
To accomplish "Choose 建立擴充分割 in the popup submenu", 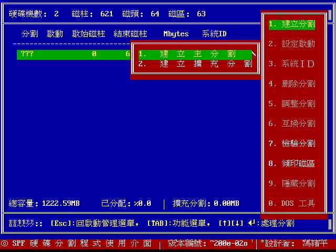I will pos(195,64).
